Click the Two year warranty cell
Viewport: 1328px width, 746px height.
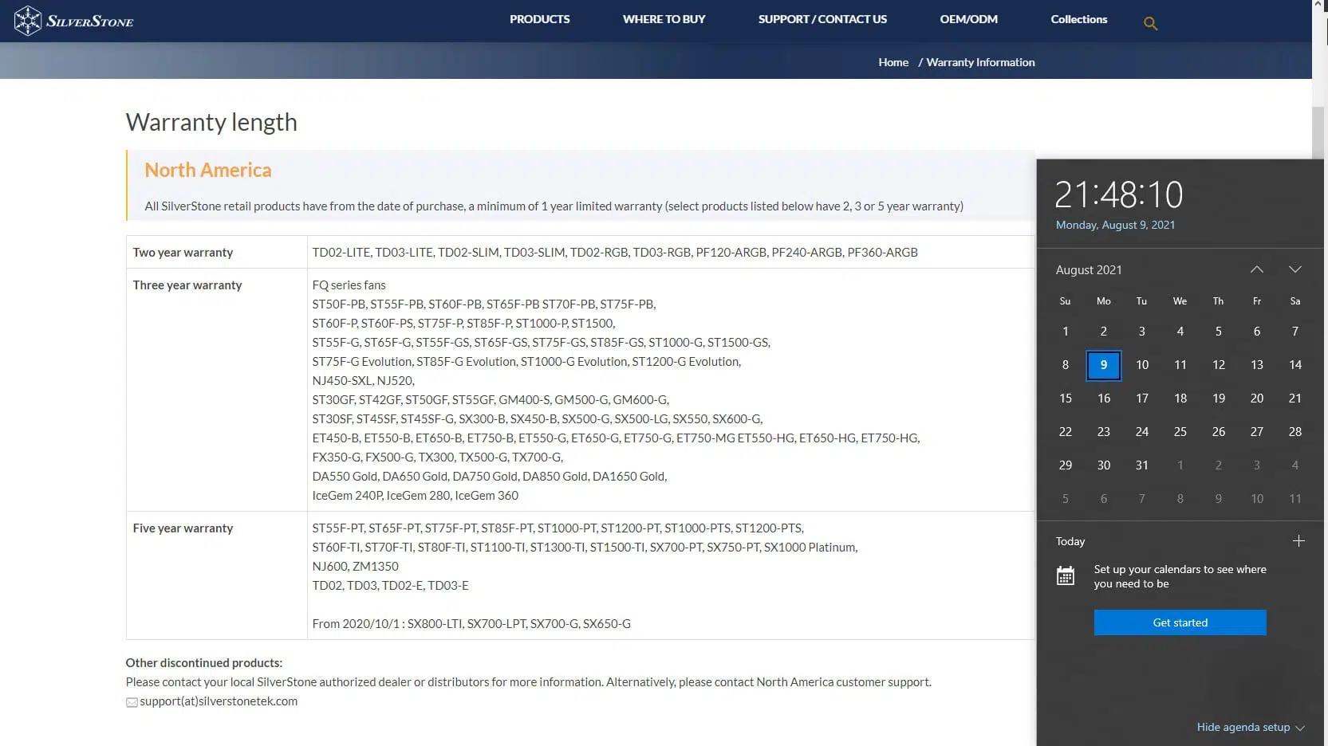pos(216,252)
